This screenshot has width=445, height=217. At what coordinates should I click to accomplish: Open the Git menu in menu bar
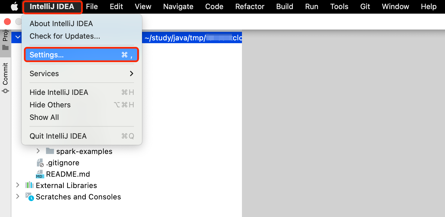click(365, 7)
